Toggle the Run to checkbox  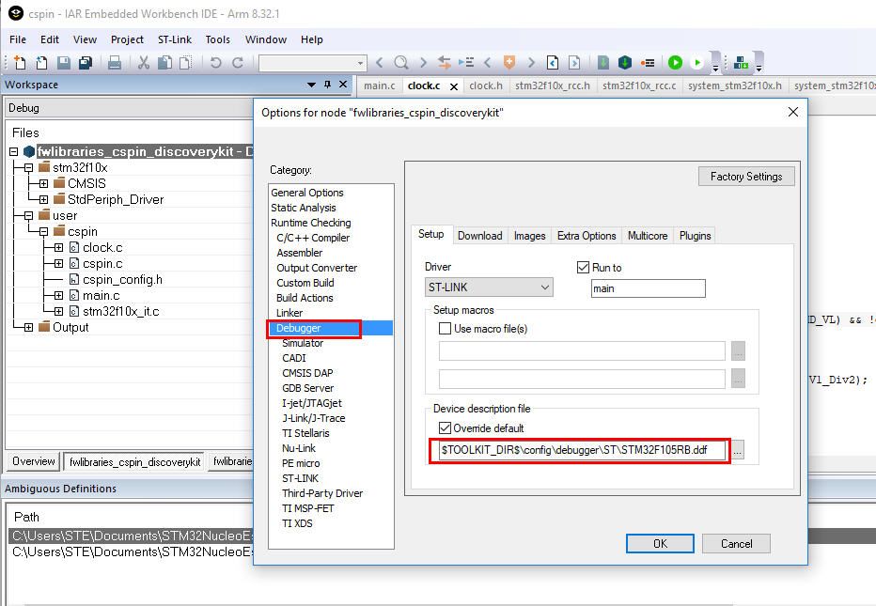583,268
